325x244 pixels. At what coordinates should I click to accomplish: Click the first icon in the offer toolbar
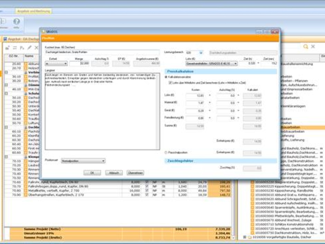click(7, 48)
